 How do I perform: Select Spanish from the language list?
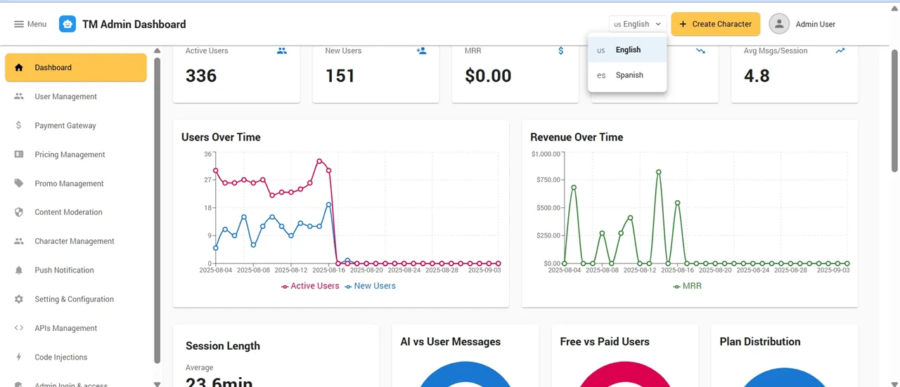tap(629, 75)
